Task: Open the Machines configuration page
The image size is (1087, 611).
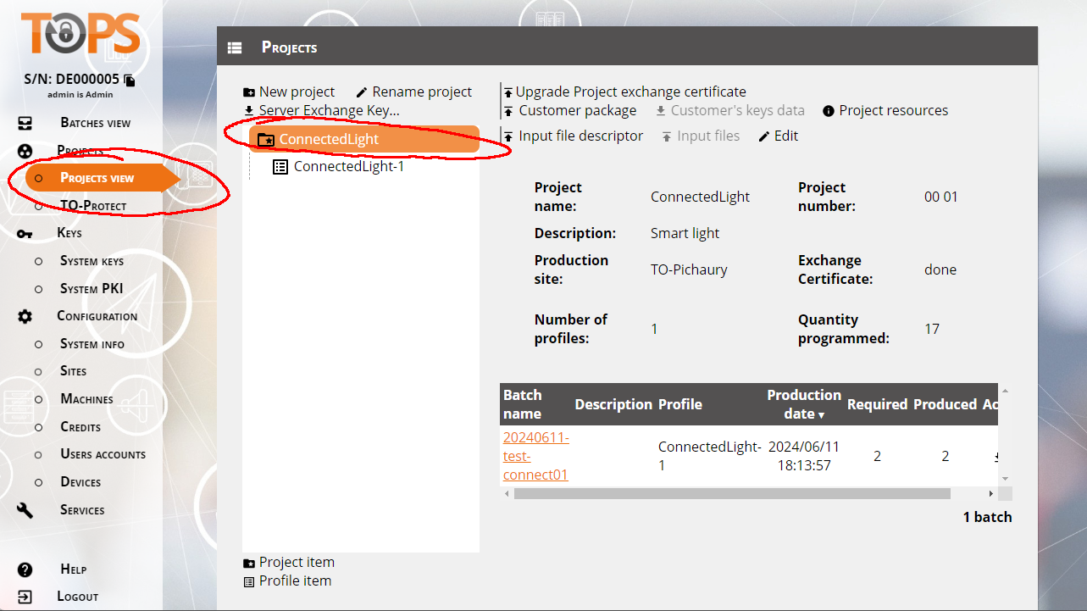Action: 86,399
